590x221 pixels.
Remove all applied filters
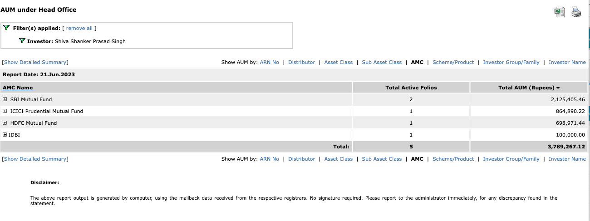tap(79, 28)
